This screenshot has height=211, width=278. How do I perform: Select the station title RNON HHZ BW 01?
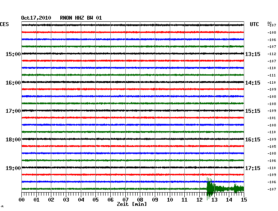pyautogui.click(x=81, y=18)
